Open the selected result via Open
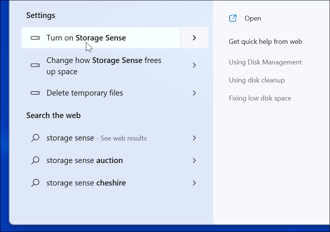The width and height of the screenshot is (330, 232). pos(253,18)
